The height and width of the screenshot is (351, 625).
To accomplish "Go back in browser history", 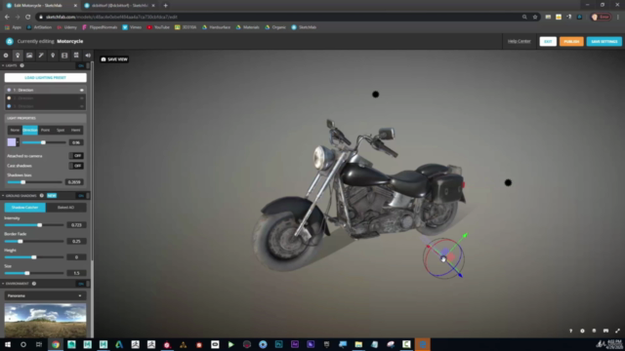I will click(7, 18).
